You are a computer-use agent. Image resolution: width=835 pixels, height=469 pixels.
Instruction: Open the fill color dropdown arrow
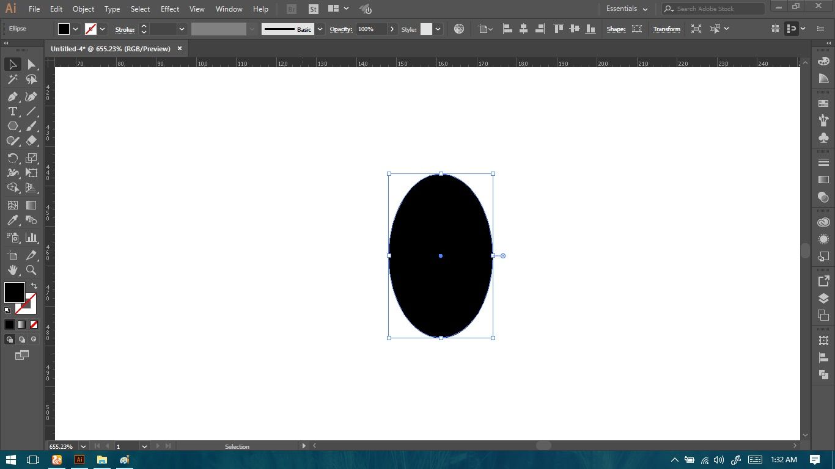[76, 29]
